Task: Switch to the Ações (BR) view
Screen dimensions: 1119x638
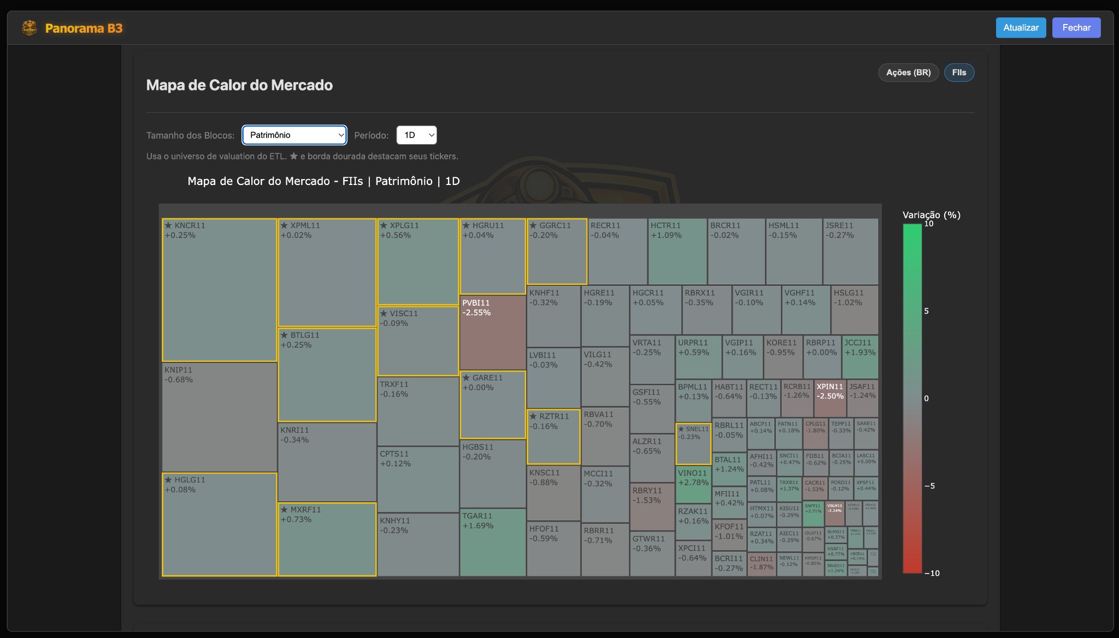Action: (x=908, y=73)
